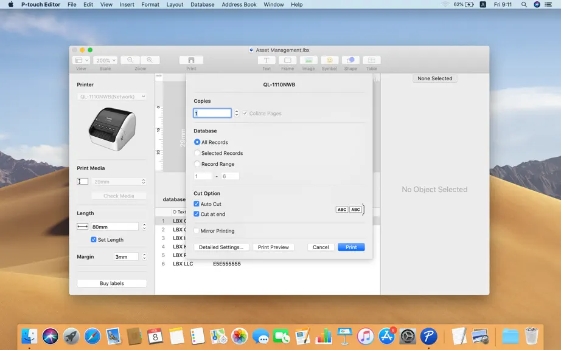Click the Margin stepper arrows
Viewport: 561px width, 350px height.
coord(144,256)
